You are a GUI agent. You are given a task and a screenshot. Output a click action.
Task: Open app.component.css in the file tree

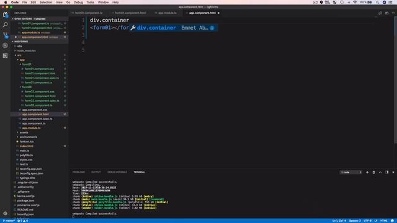(35, 110)
